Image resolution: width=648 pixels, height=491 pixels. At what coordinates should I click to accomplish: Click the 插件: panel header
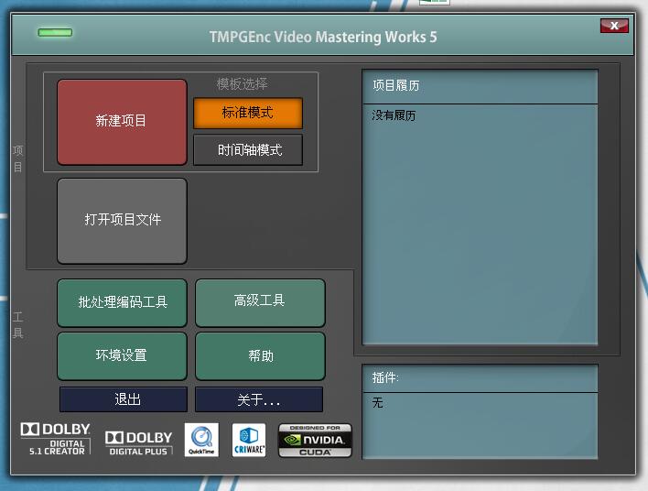(480, 378)
